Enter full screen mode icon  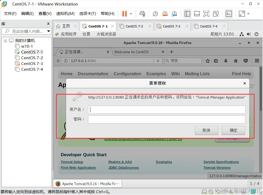pyautogui.click(x=206, y=14)
